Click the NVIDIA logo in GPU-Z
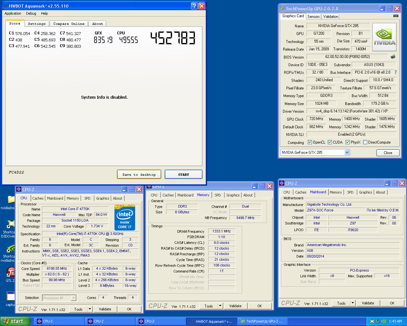Screen dimensions: 407x326 384,37
